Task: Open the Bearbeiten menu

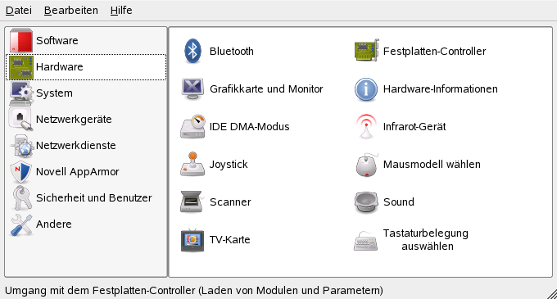Action: pos(71,11)
